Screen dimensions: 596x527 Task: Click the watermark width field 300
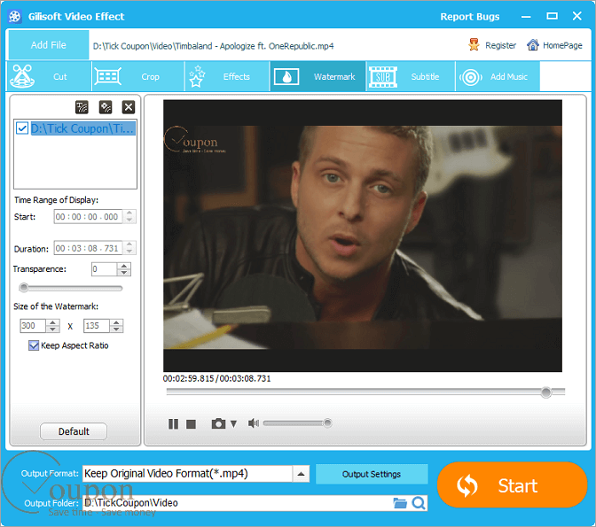tap(33, 326)
